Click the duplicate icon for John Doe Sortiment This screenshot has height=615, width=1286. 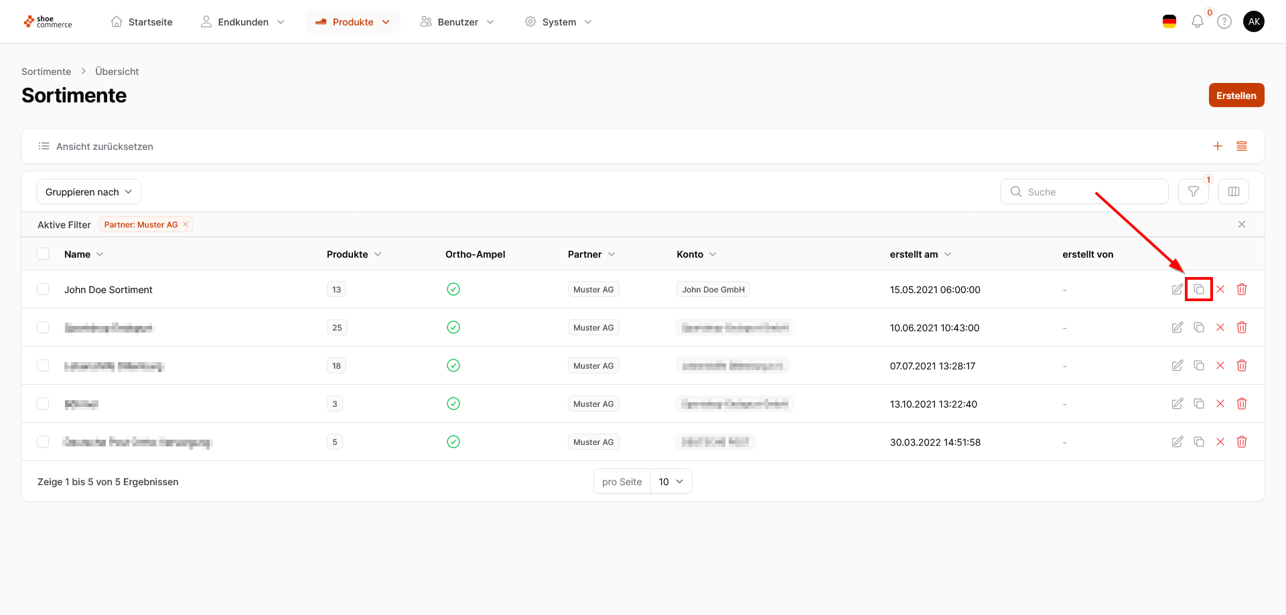pyautogui.click(x=1198, y=289)
